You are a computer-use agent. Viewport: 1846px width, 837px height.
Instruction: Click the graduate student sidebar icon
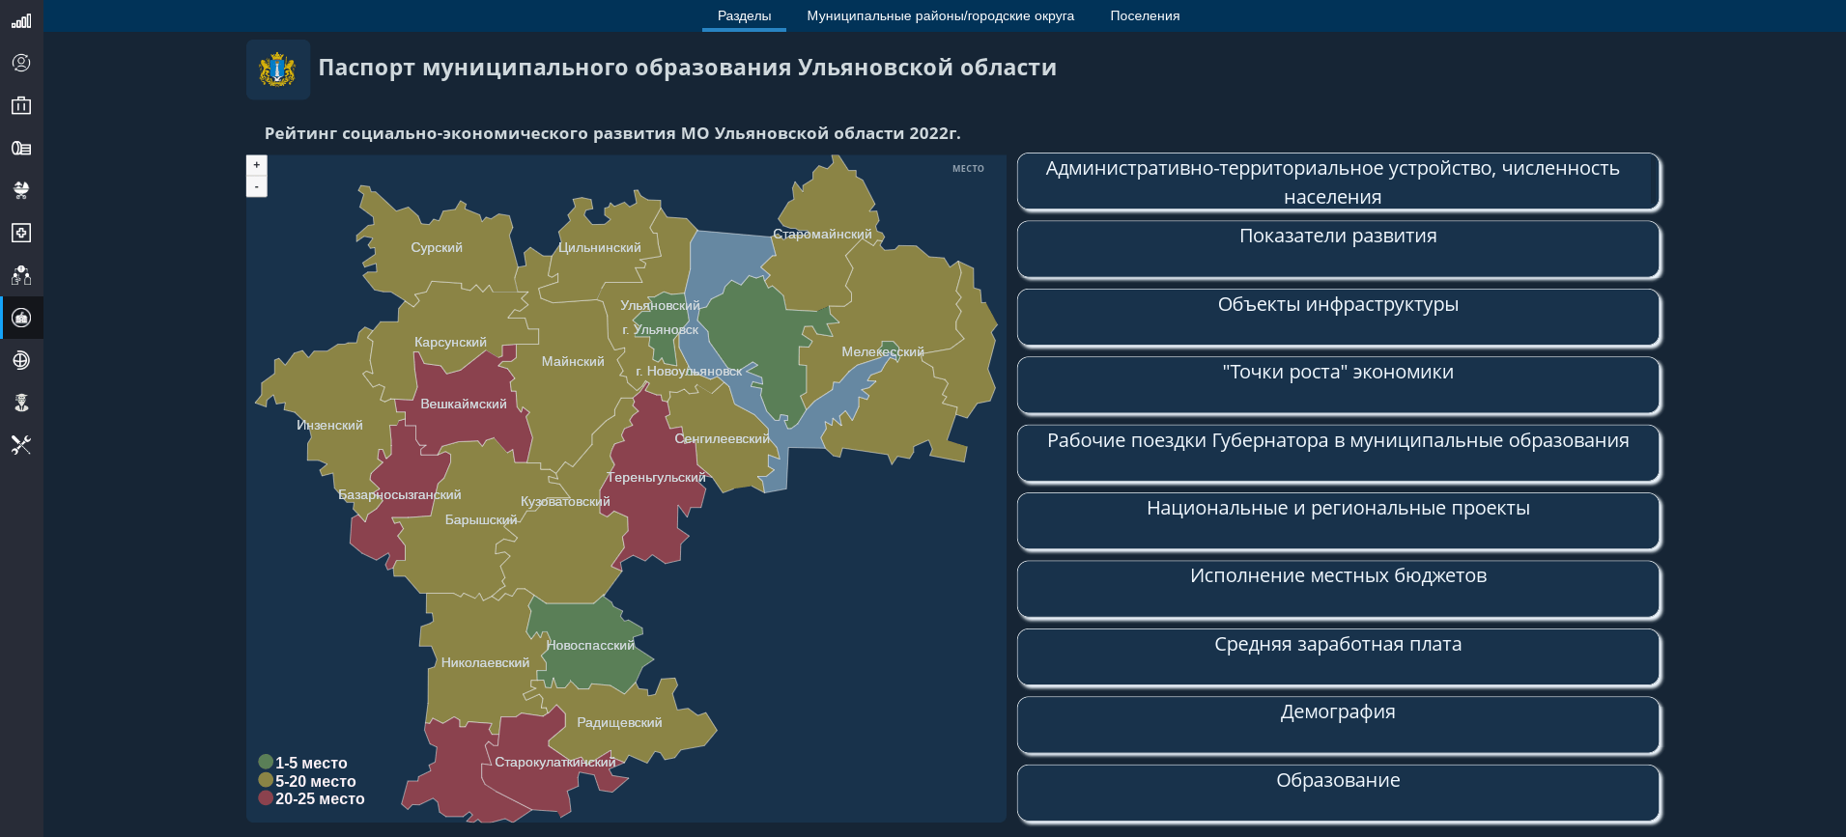pyautogui.click(x=21, y=403)
